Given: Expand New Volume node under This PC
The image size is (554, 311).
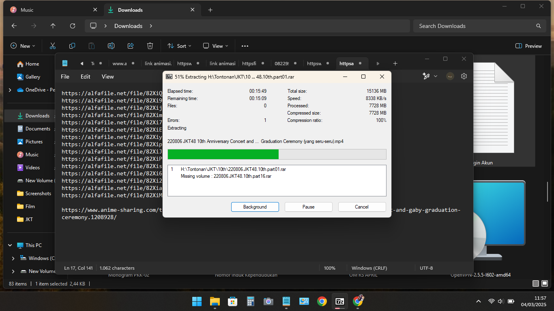Looking at the screenshot, I should click(13, 271).
